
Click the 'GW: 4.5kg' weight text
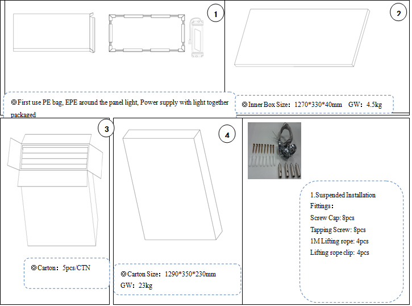(366, 105)
